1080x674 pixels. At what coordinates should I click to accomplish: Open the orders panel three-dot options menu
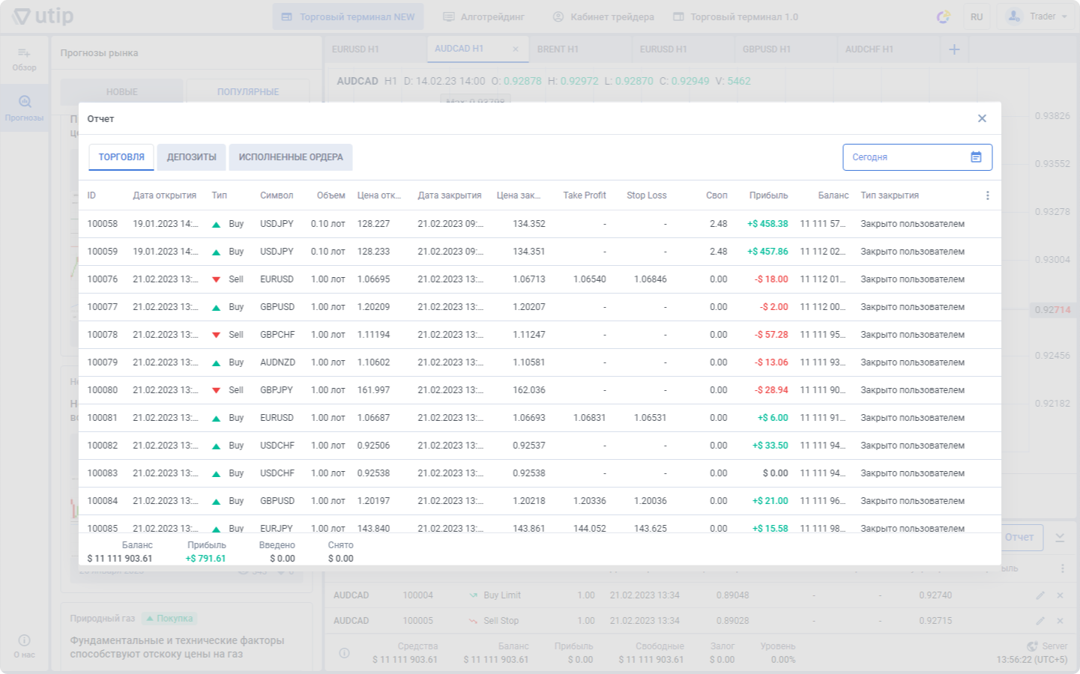(x=1062, y=568)
